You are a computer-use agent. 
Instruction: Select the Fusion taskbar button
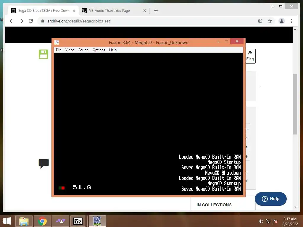(97, 221)
